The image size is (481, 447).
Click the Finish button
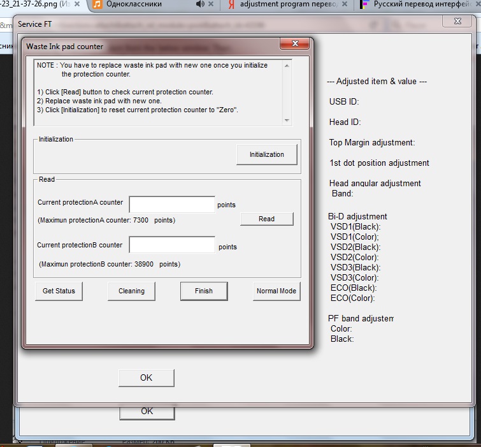204,291
